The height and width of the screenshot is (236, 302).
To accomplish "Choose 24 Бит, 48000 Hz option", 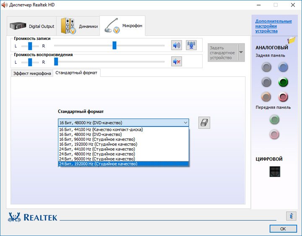I will click(x=123, y=154).
